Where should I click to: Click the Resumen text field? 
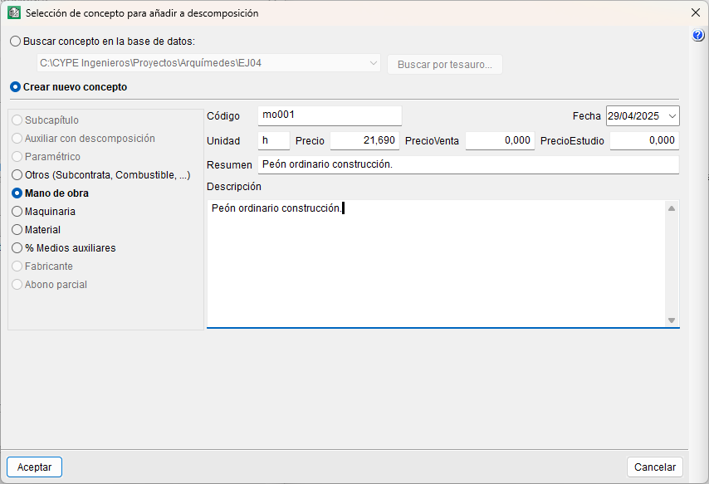tap(468, 164)
